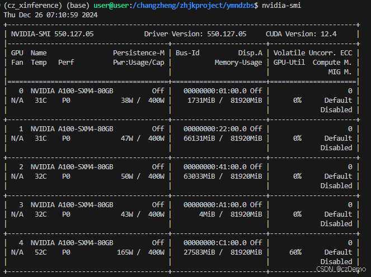Select GPU 1 power usage 47W
Image resolution: width=371 pixels, height=277 pixels.
(x=127, y=138)
